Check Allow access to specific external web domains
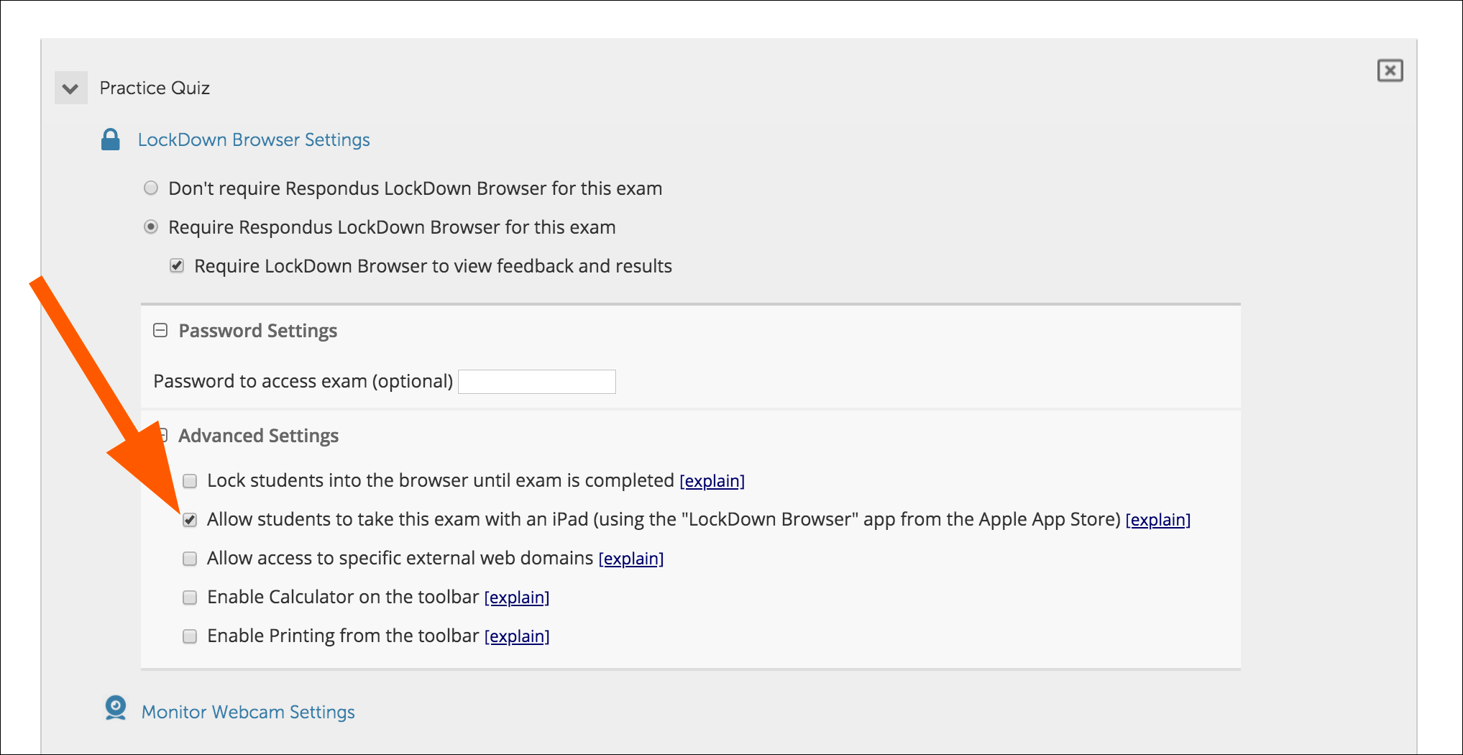The width and height of the screenshot is (1463, 755). click(x=190, y=559)
